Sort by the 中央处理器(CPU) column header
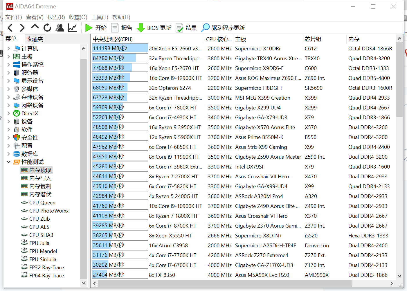 coord(147,39)
